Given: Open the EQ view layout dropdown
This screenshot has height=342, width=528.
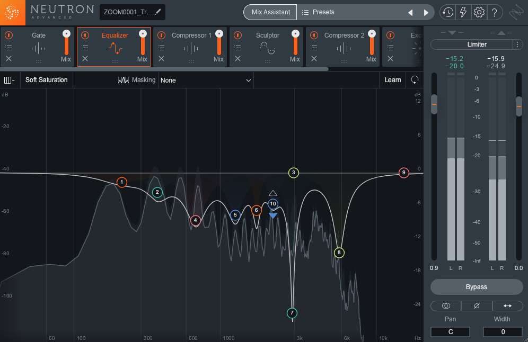Looking at the screenshot, I should [x=10, y=80].
